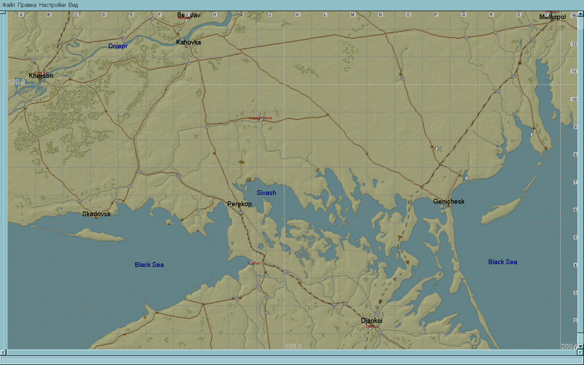Open the Файл menu
Screen dimensions: 584x365
click(x=9, y=5)
